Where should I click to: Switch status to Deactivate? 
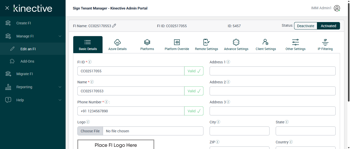tap(305, 26)
